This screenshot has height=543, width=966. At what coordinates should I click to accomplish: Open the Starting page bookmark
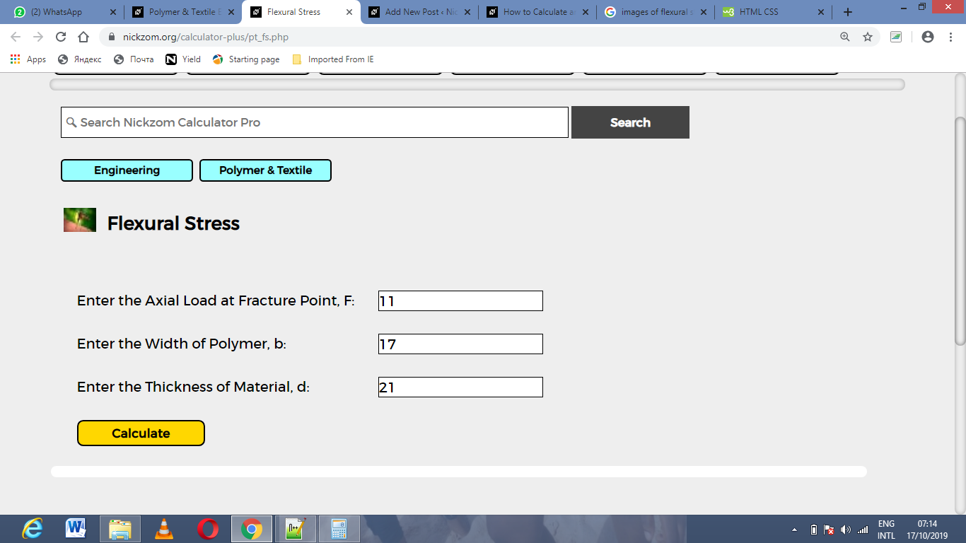pyautogui.click(x=246, y=59)
